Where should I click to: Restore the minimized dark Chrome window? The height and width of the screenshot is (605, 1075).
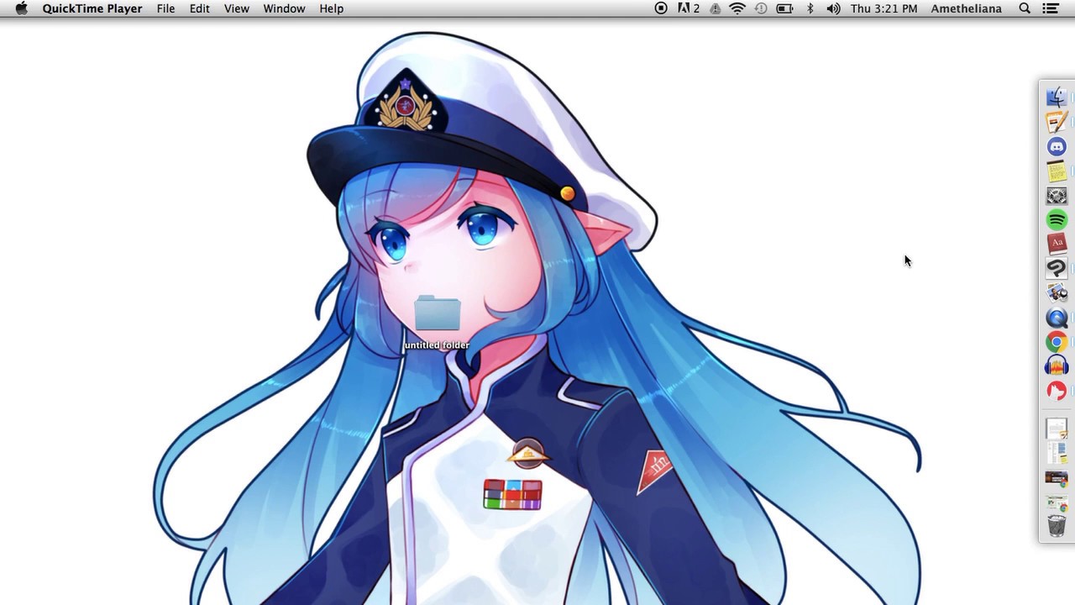[1057, 478]
